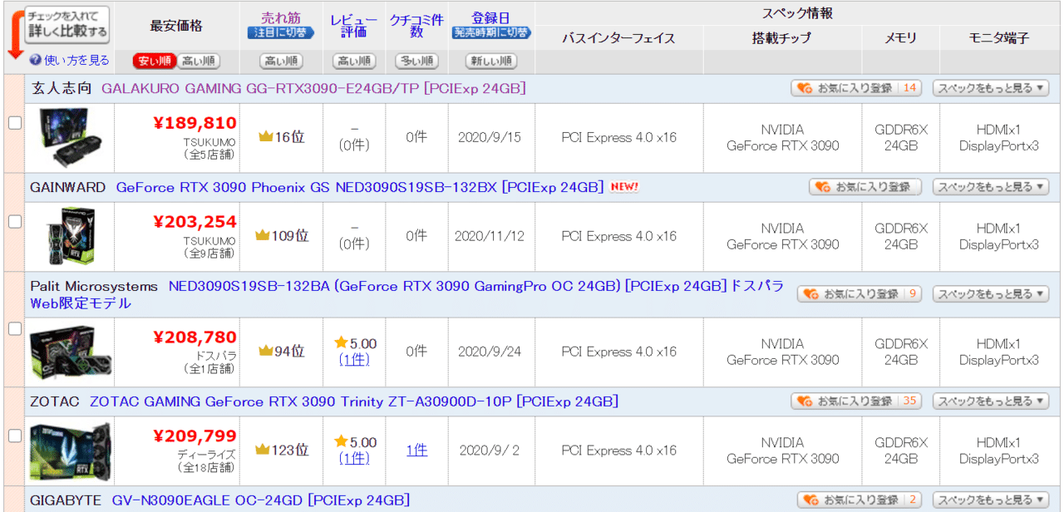Click the 109位 ranking crown icon
The image size is (1064, 512).
263,235
